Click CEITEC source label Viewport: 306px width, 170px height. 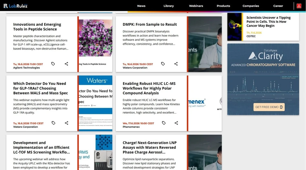point(251,36)
